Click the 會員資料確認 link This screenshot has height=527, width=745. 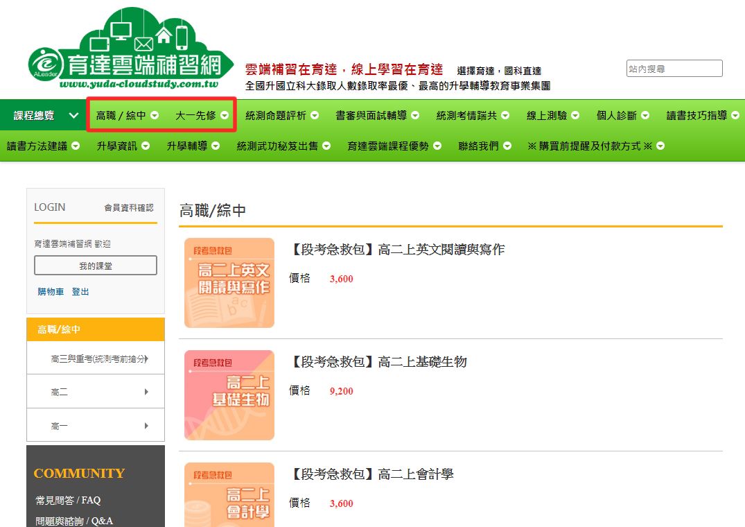point(129,207)
